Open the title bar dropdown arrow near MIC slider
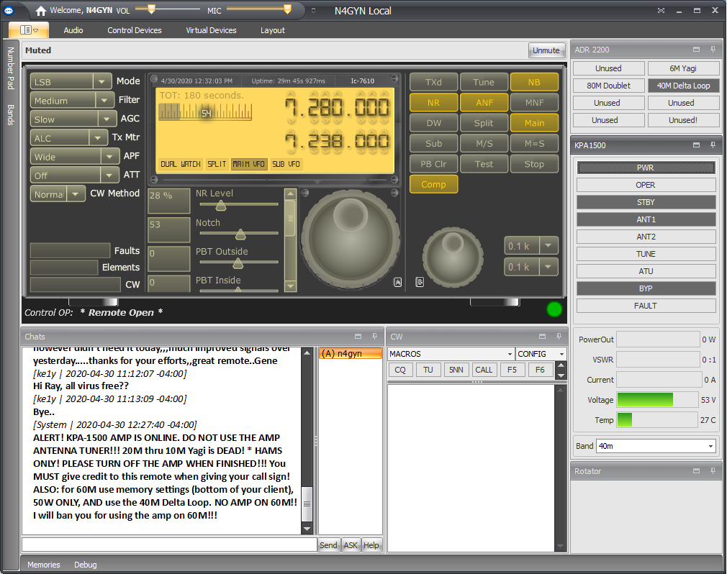The width and height of the screenshot is (727, 574). click(313, 11)
